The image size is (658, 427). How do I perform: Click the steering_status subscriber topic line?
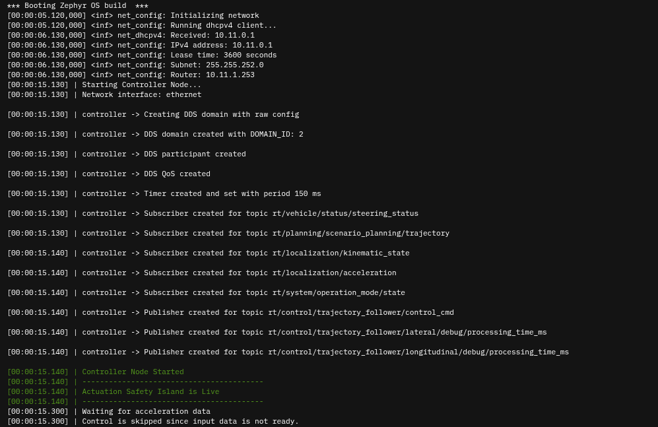[x=213, y=213]
